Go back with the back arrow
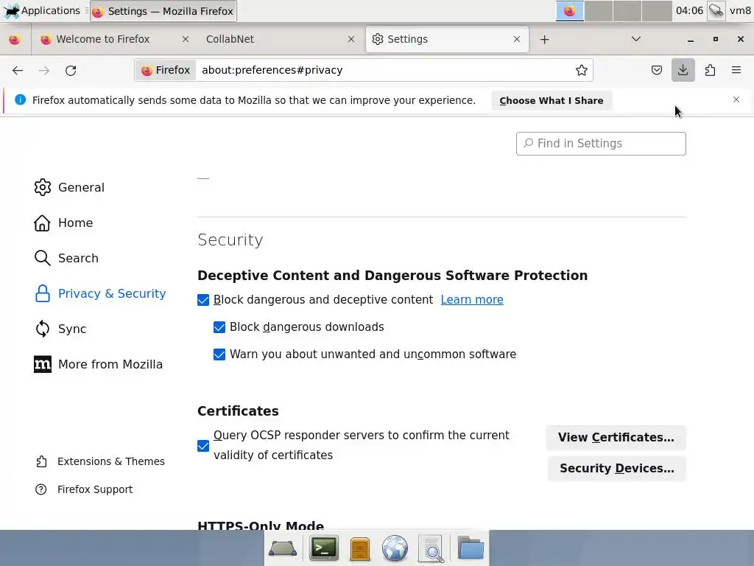This screenshot has width=754, height=566. tap(18, 70)
